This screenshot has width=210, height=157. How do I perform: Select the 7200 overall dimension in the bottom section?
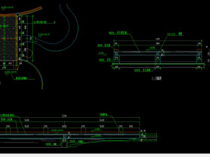[64, 116]
